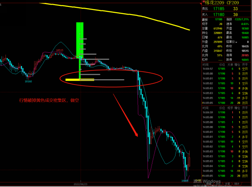
Task: Click the 16885 lowest price label
Action: (185, 181)
